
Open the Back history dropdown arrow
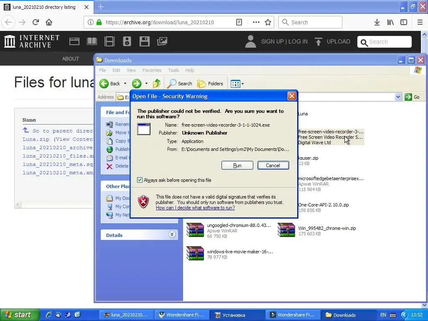tap(125, 84)
